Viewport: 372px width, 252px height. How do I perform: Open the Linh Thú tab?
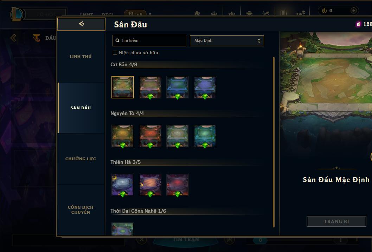(81, 57)
